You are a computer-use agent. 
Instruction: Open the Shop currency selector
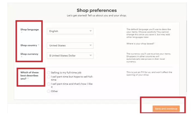pos(70,56)
